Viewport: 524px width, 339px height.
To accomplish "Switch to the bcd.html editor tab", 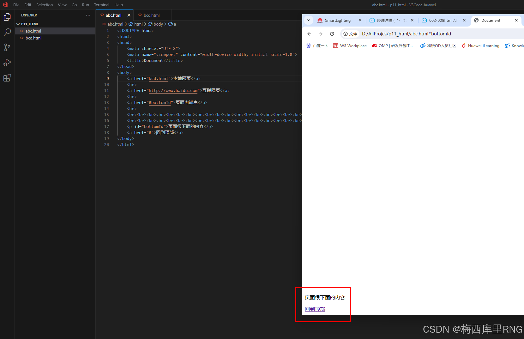I will pyautogui.click(x=152, y=15).
